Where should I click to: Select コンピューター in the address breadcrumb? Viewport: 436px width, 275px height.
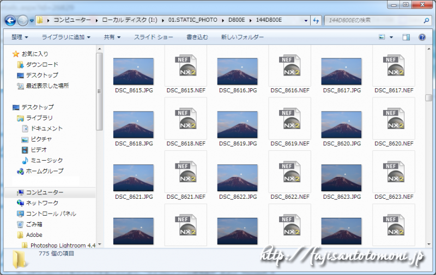(x=72, y=20)
